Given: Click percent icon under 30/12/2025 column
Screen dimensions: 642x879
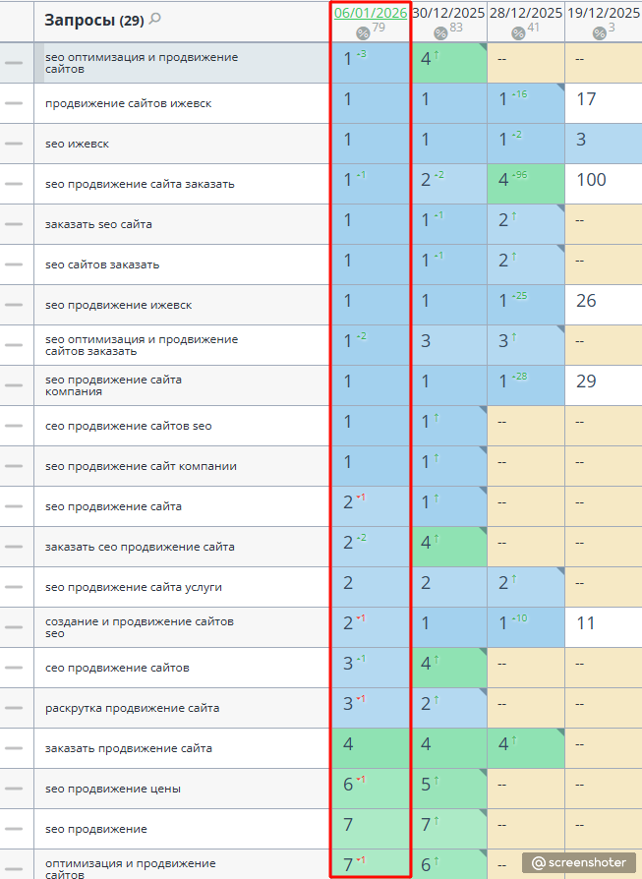Looking at the screenshot, I should [440, 33].
